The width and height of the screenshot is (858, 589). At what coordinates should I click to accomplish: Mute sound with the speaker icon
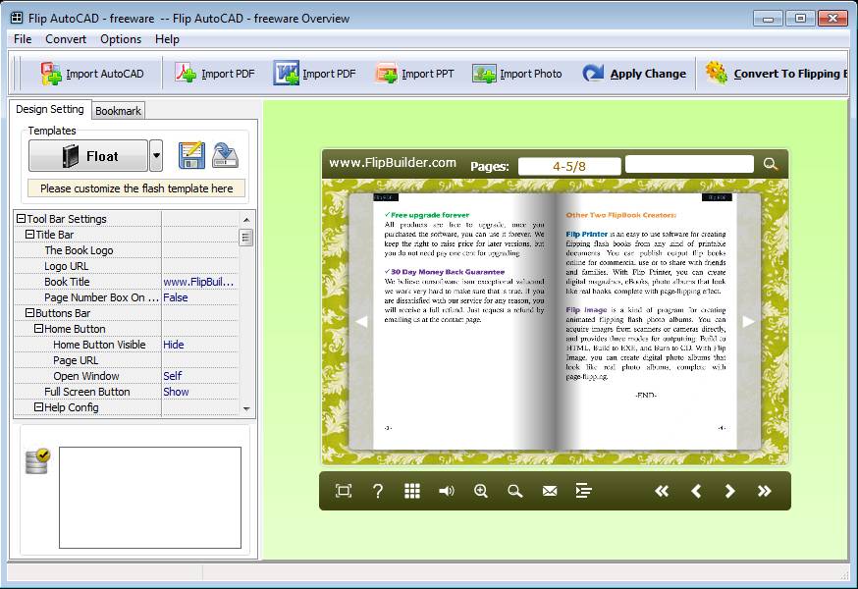447,491
